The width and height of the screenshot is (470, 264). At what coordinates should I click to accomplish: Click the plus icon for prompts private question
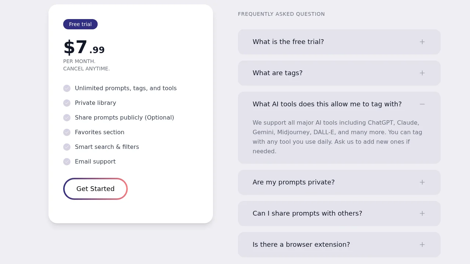click(x=422, y=182)
